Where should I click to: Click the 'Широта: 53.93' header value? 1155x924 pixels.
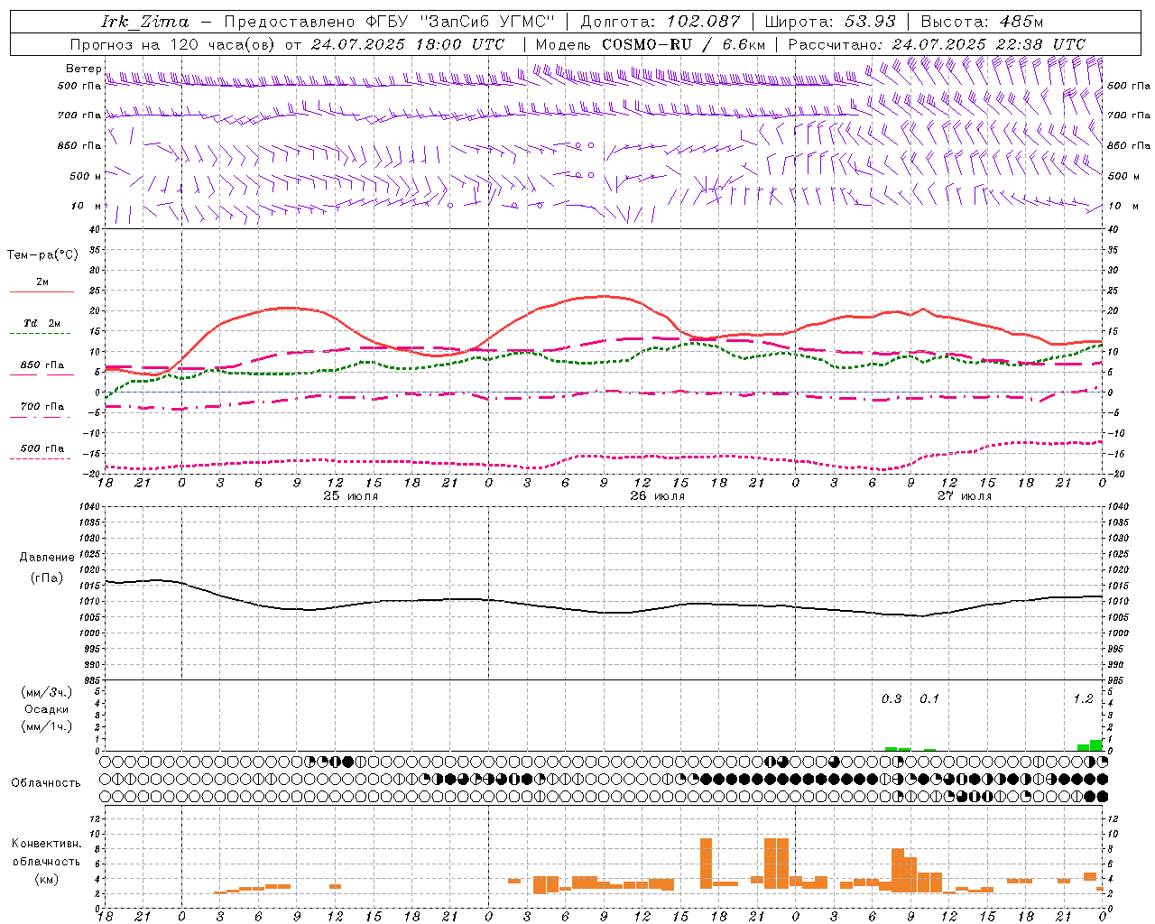tap(830, 22)
